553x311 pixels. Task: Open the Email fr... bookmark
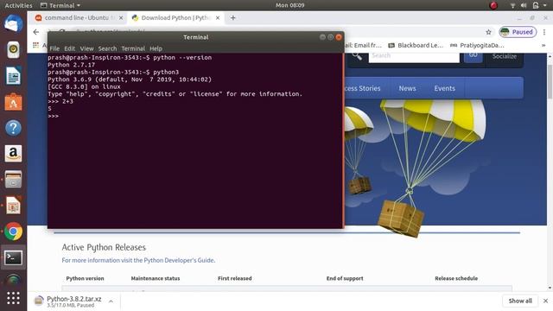pos(364,45)
